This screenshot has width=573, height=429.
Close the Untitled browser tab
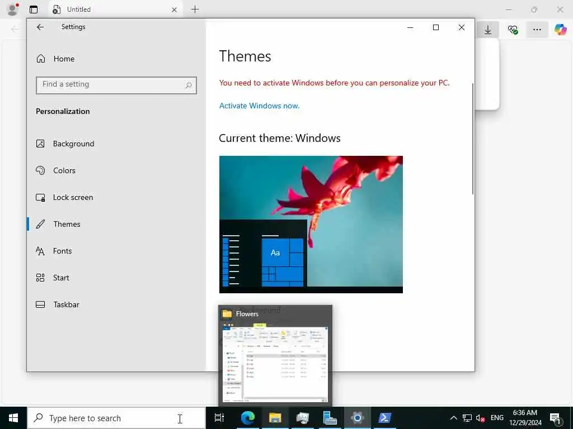click(175, 10)
